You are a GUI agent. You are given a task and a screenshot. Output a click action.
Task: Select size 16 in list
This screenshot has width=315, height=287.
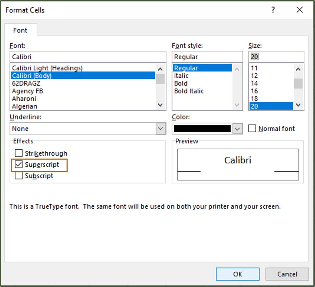pos(271,91)
